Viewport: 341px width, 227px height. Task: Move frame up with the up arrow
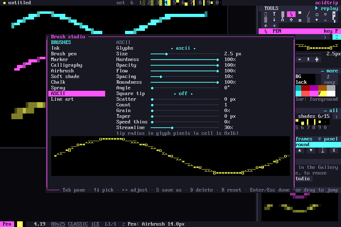click(x=300, y=150)
